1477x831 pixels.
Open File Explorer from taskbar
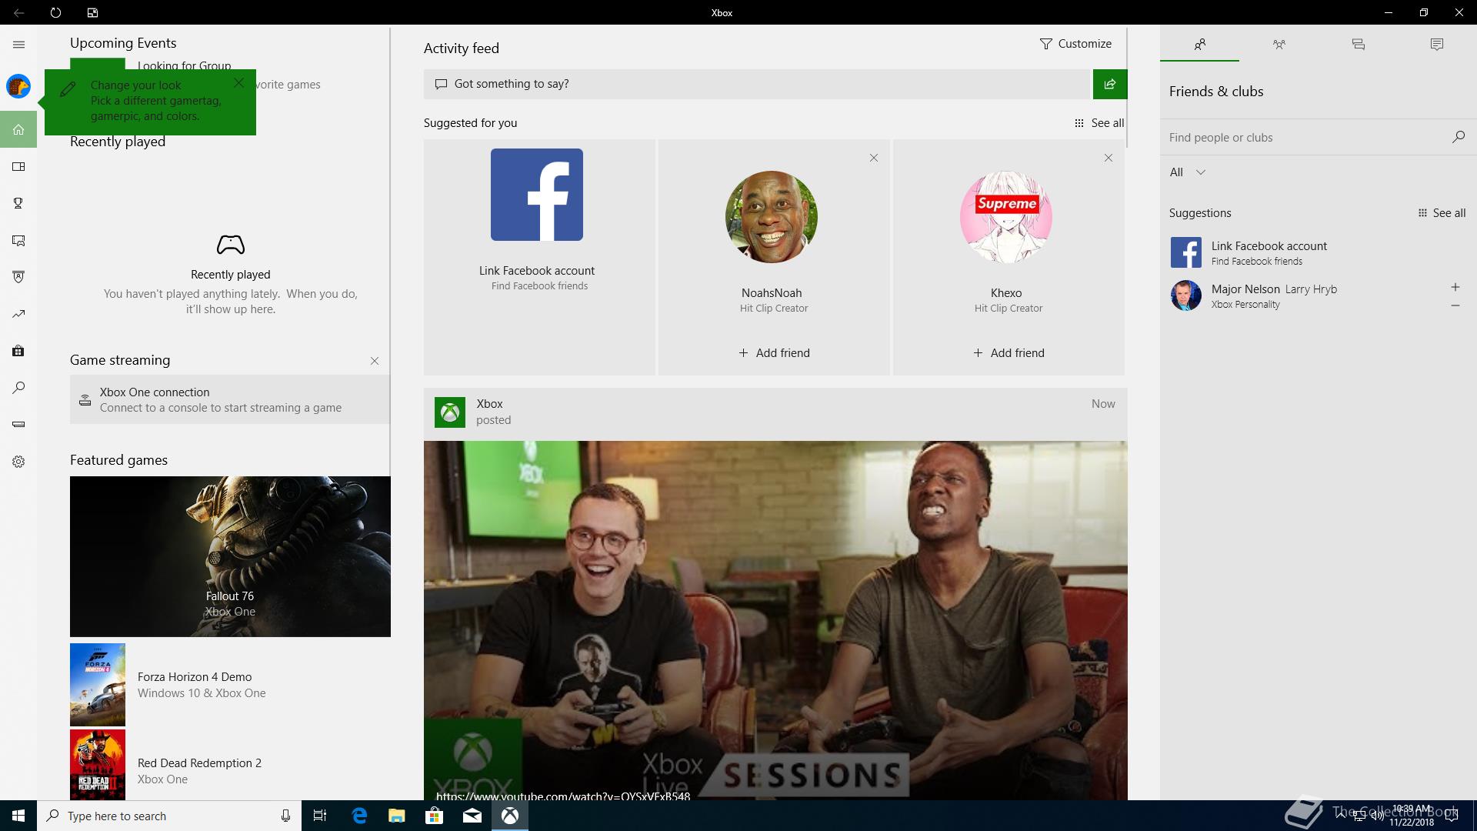[x=396, y=816]
